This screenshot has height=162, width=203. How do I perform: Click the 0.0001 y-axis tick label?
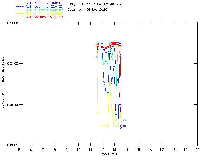pyautogui.click(x=11, y=145)
